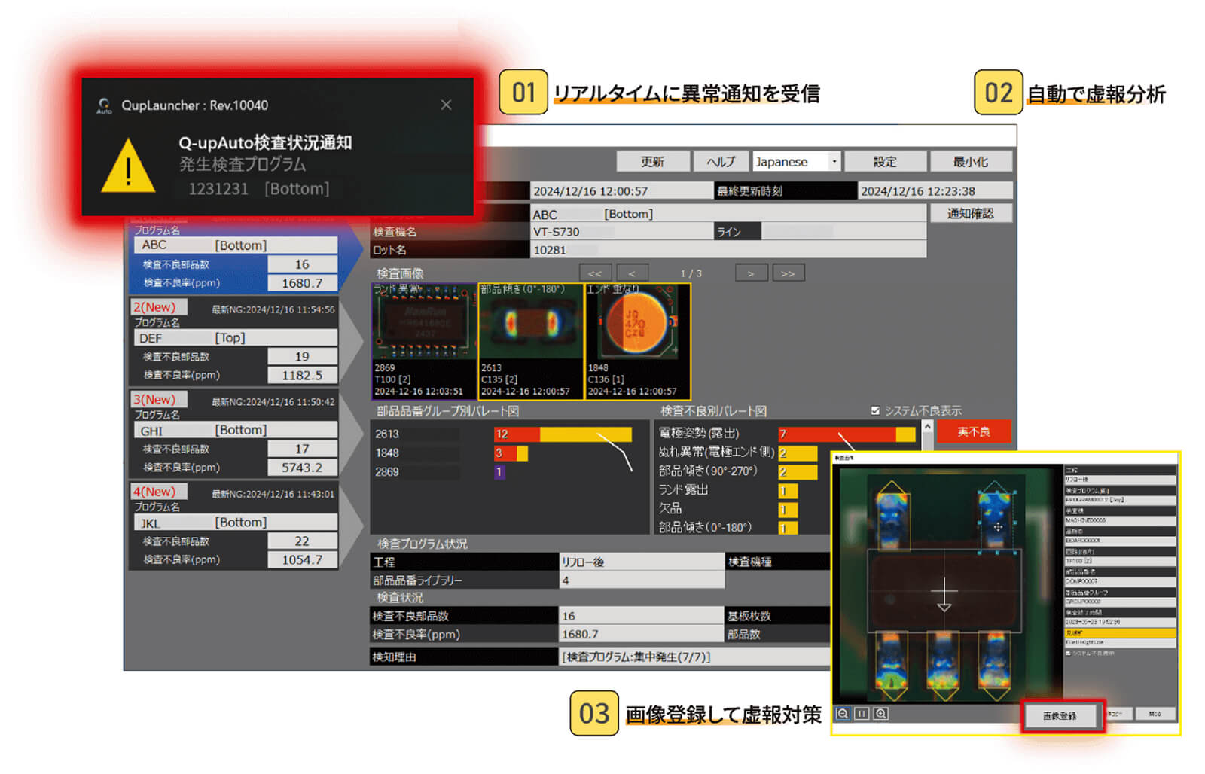
Task: Click the inspection machine field VT-S730
Action: tap(621, 232)
